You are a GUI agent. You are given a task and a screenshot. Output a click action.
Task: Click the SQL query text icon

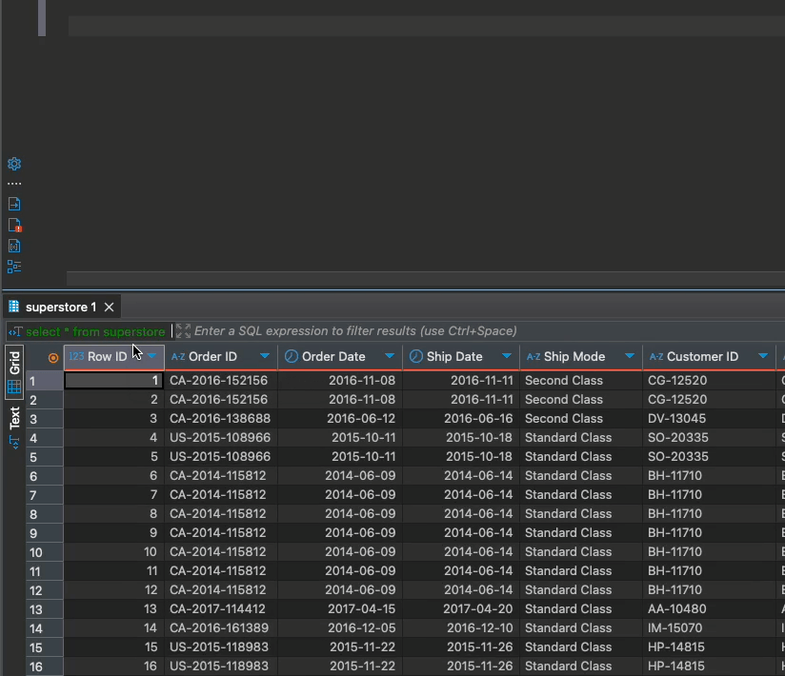tap(14, 331)
